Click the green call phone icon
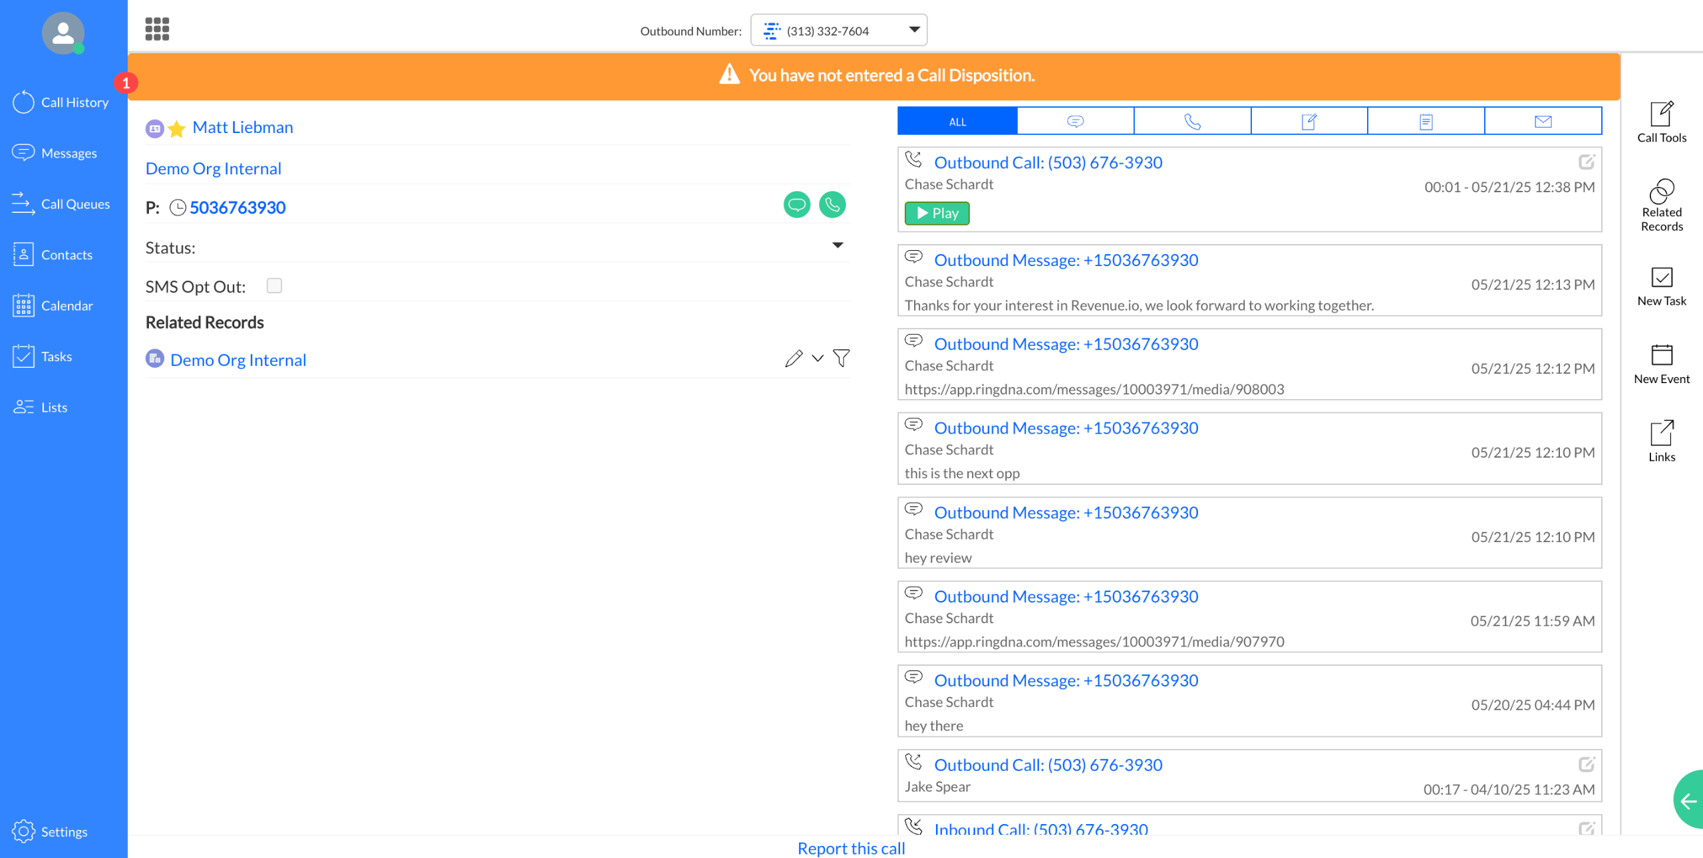Screen dimensions: 1703x858 pos(832,205)
